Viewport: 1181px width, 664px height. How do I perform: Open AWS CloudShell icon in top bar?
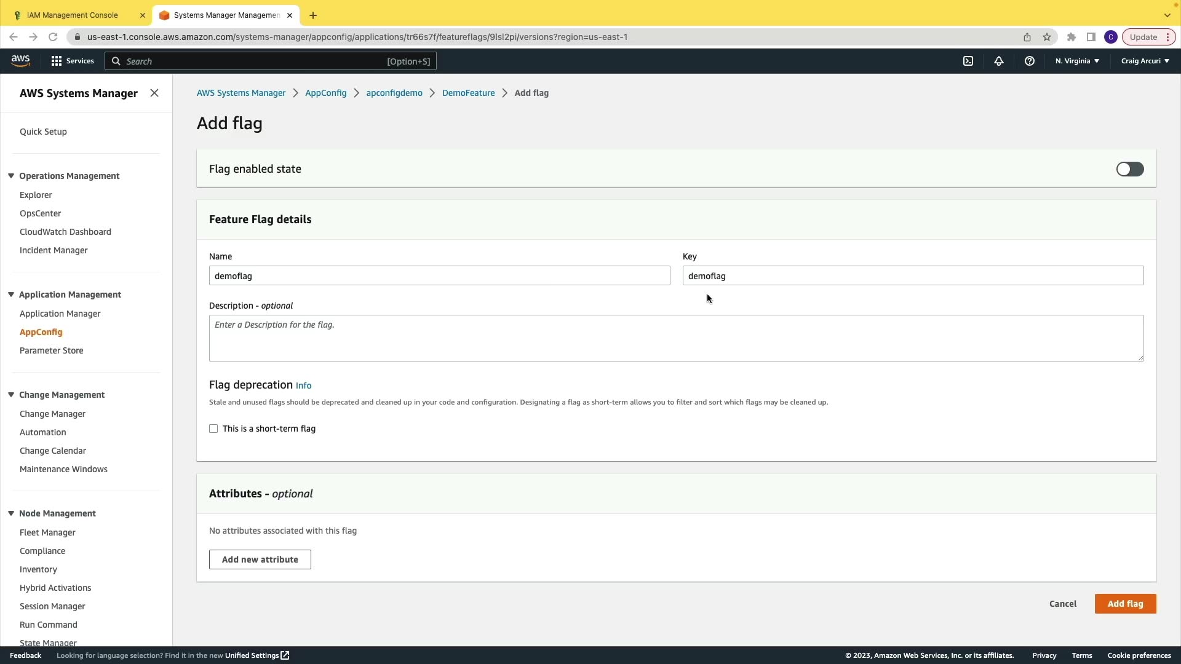tap(968, 61)
